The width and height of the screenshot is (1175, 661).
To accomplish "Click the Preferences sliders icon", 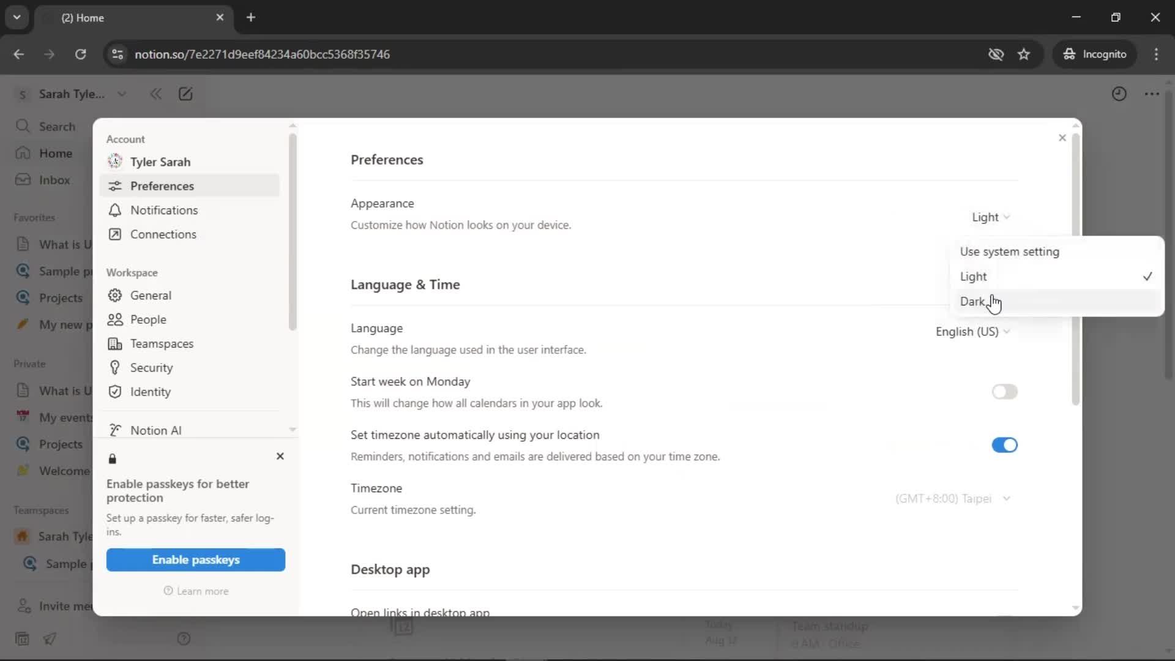I will pos(114,186).
